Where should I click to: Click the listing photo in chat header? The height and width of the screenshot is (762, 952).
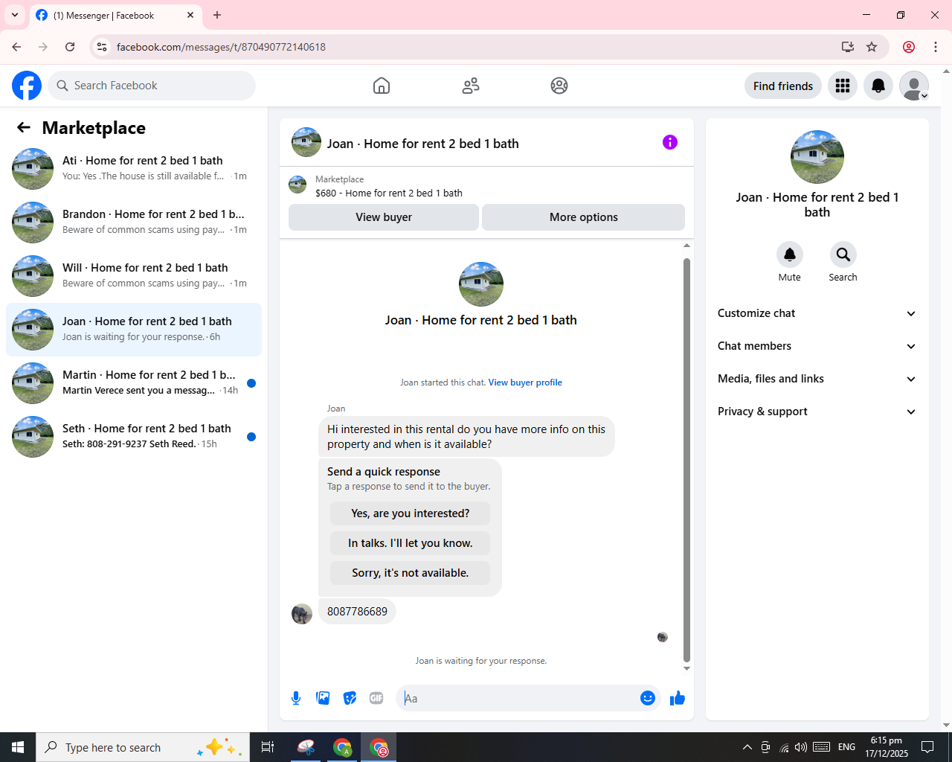coord(306,142)
